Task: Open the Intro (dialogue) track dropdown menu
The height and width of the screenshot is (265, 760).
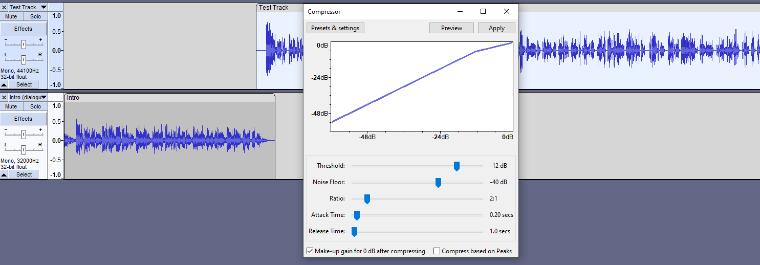Action: (x=28, y=97)
